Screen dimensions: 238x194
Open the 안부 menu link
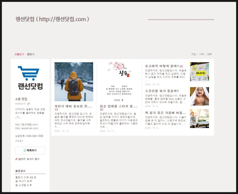click(209, 54)
